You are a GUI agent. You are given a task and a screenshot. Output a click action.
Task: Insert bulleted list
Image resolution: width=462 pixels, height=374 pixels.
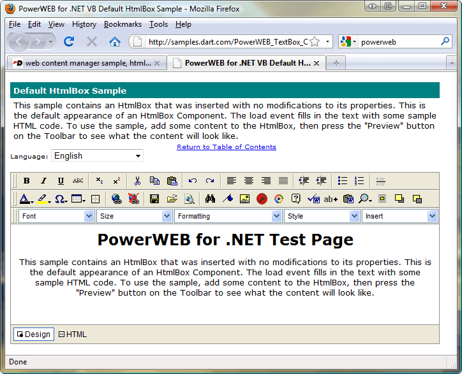tap(343, 181)
